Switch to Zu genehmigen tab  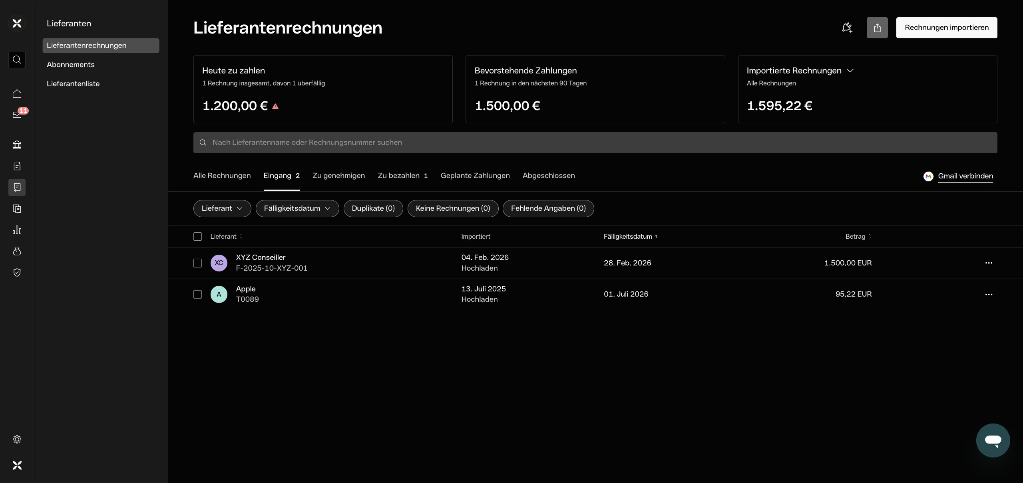338,176
